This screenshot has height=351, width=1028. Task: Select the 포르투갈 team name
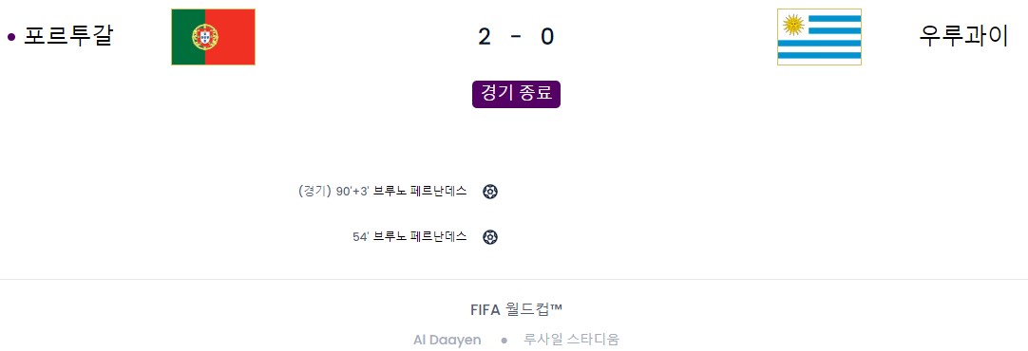[68, 36]
